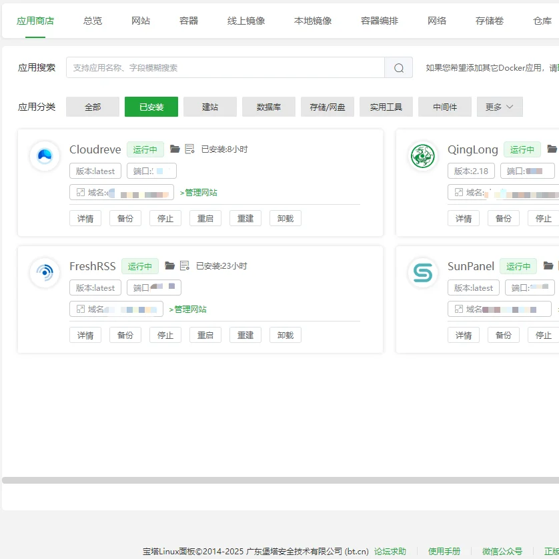The height and width of the screenshot is (559, 559).
Task: Open the 容器编排 tab
Action: coord(380,21)
